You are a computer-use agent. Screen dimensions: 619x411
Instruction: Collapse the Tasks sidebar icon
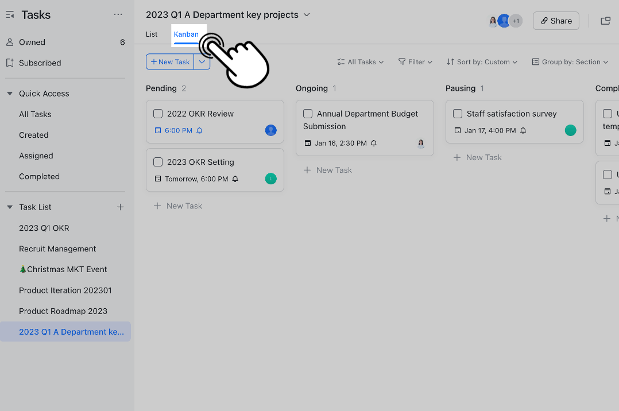(x=10, y=15)
